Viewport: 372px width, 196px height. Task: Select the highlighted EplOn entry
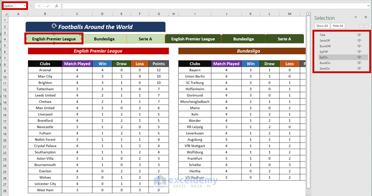[343, 57]
